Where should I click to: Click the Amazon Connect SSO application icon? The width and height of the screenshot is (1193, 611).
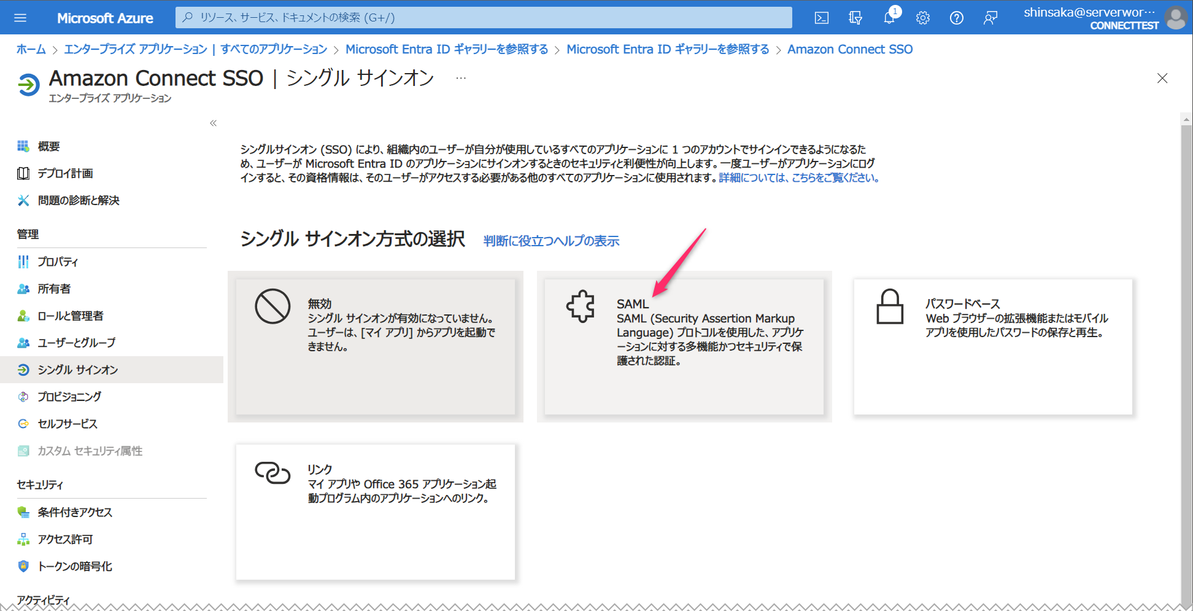28,85
